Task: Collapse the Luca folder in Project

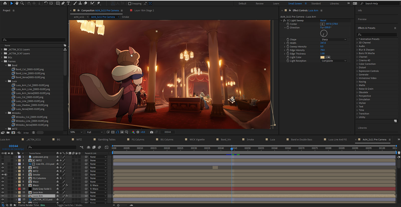Action: click(6, 81)
